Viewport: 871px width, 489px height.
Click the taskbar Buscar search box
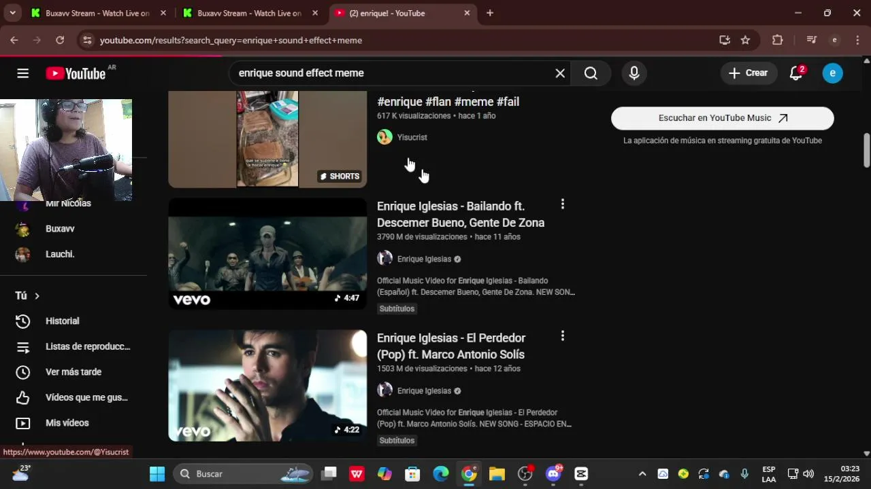pos(243,474)
